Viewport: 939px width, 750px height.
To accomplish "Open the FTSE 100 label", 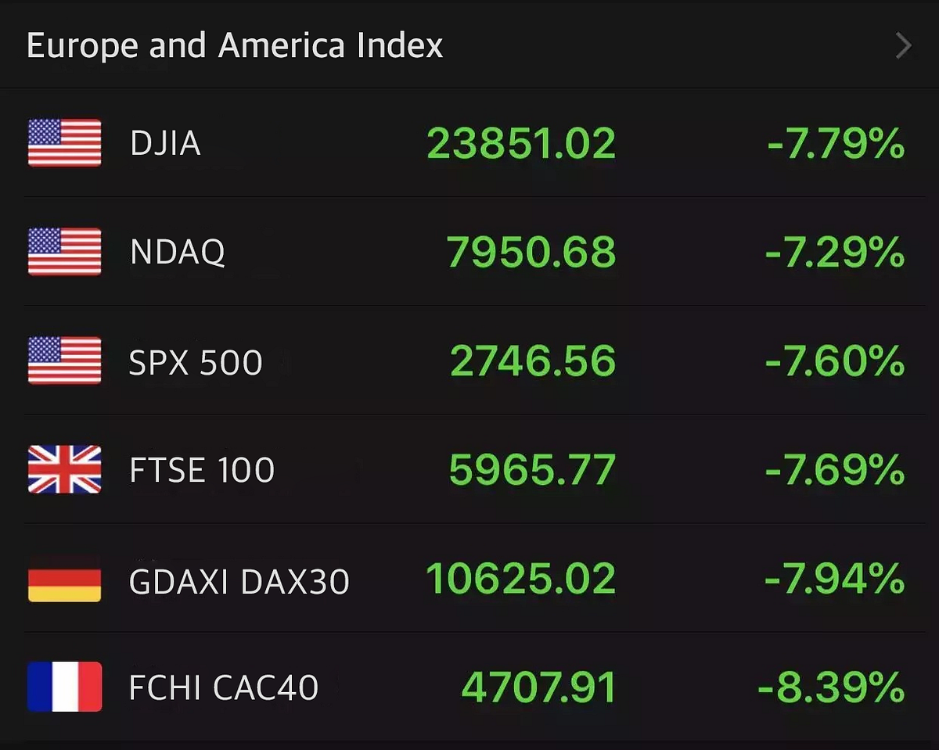I will [x=202, y=471].
